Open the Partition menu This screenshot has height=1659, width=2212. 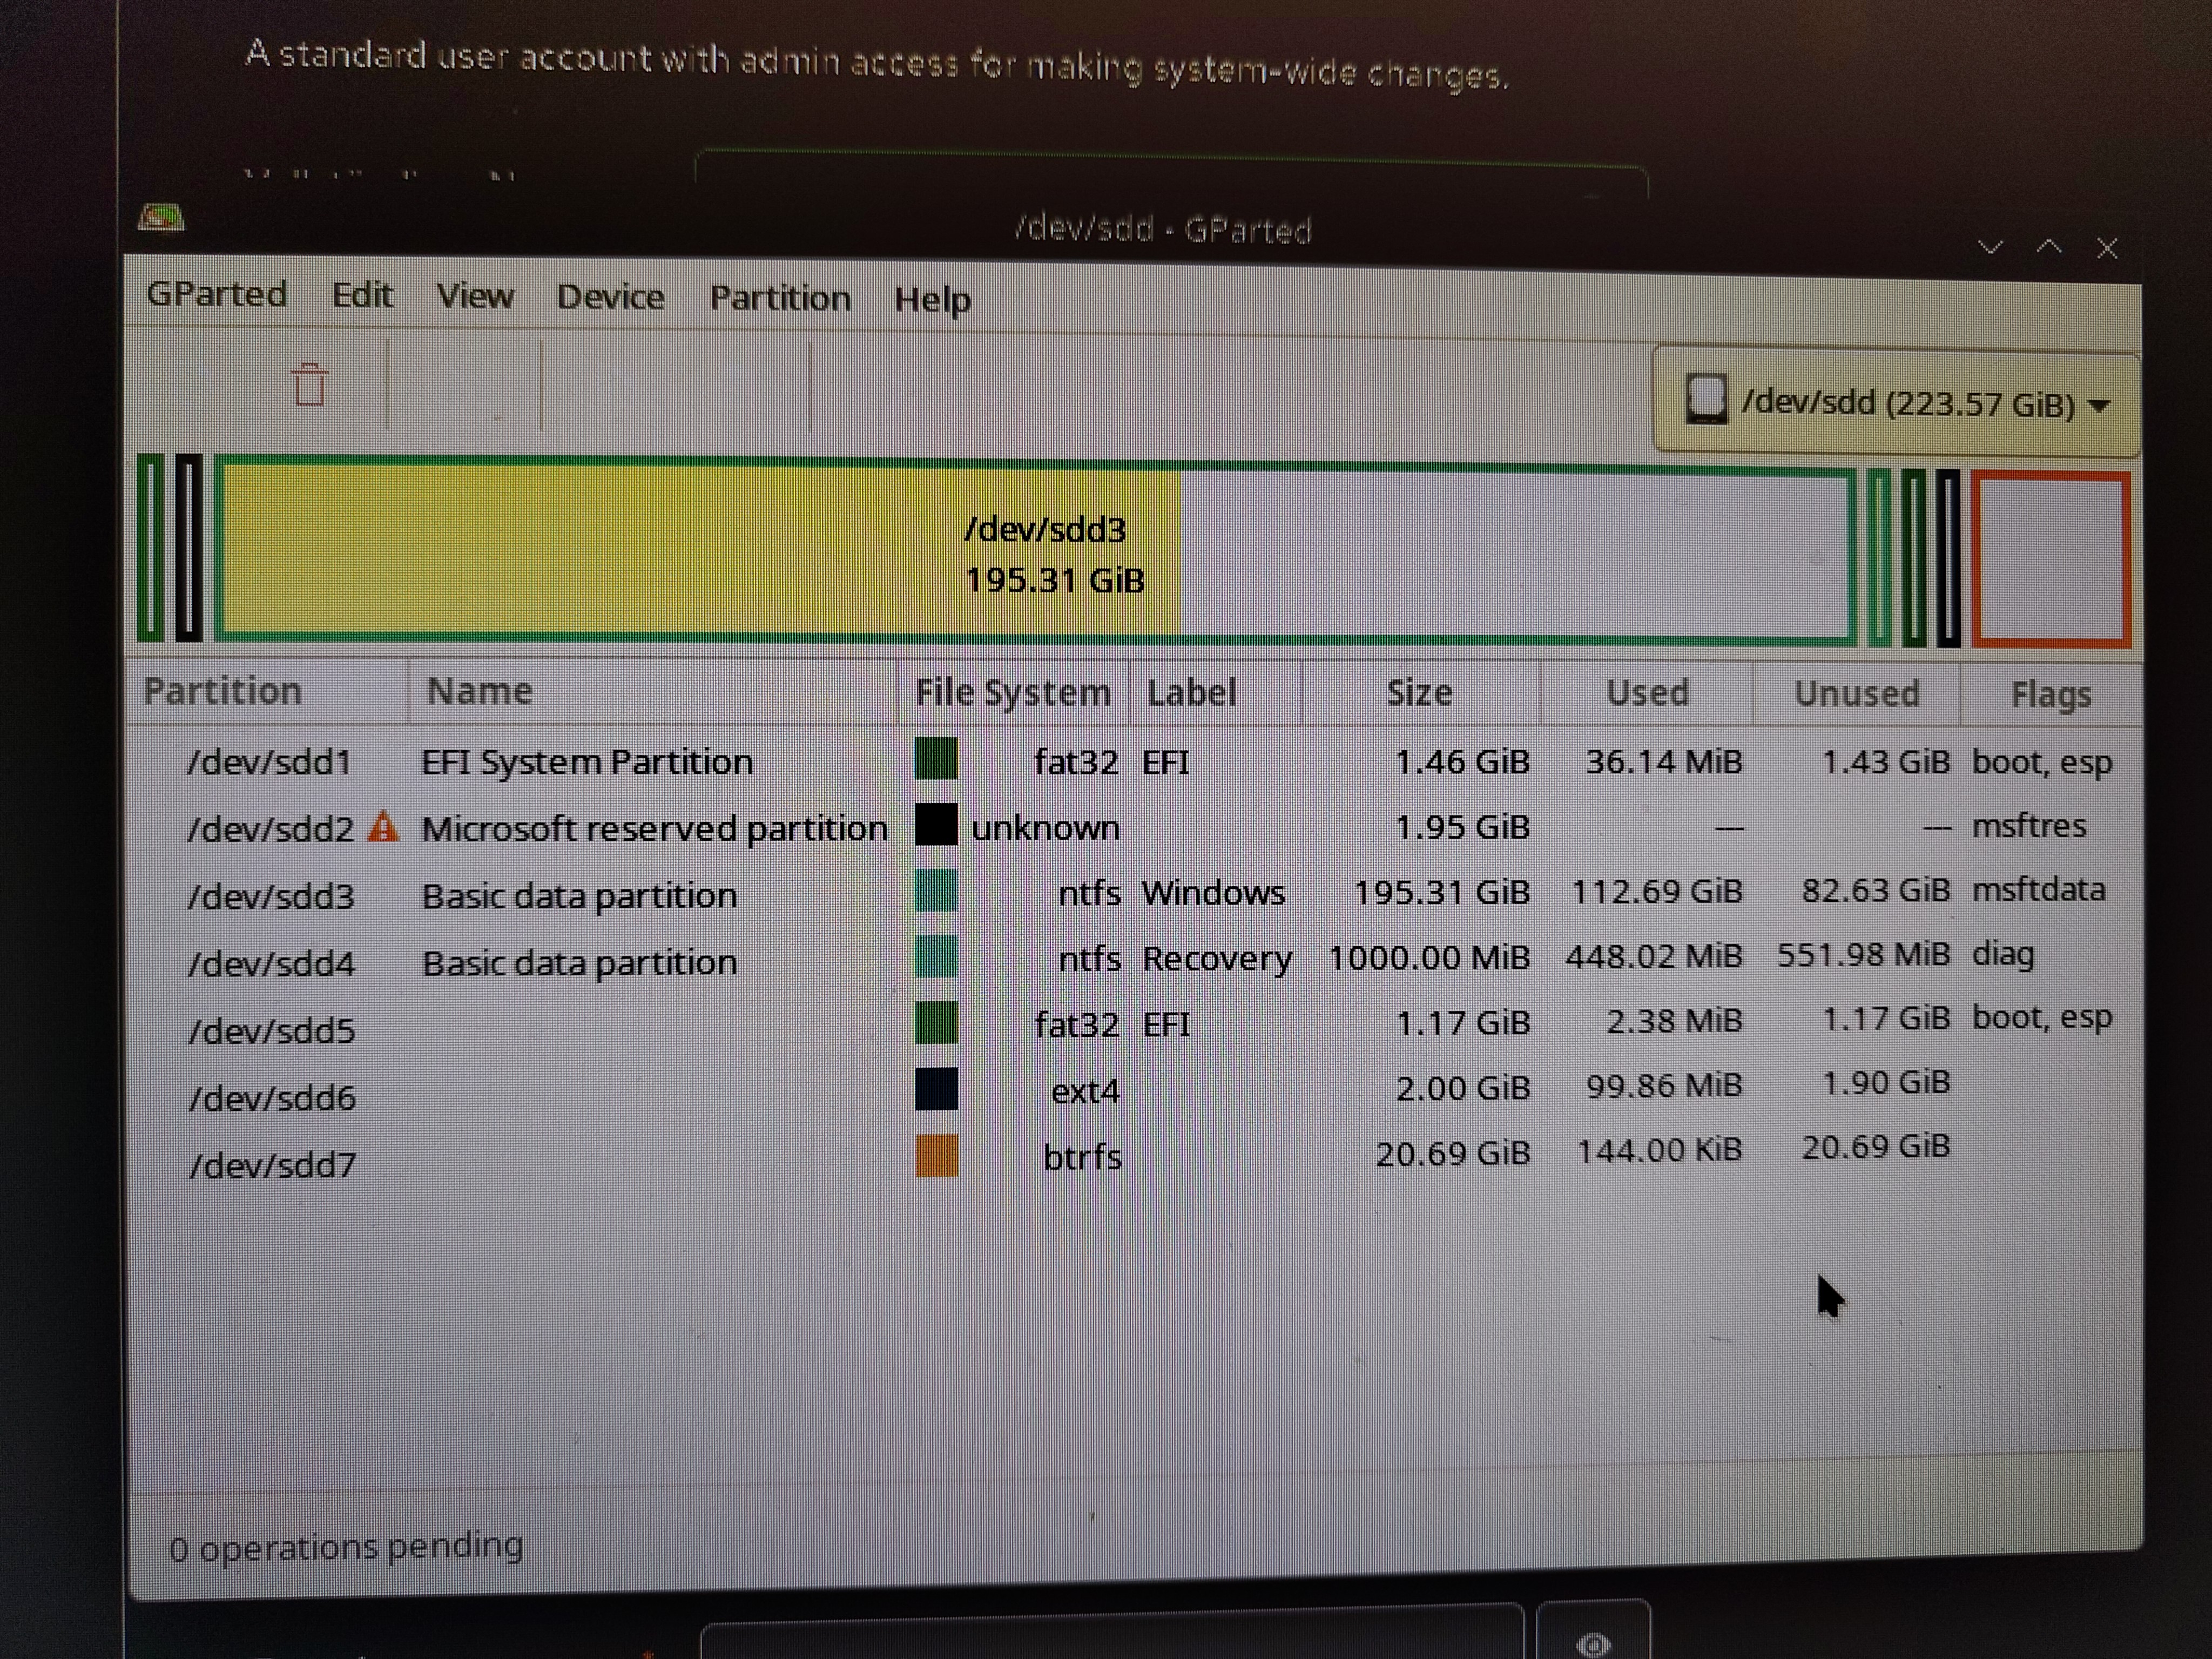780,298
